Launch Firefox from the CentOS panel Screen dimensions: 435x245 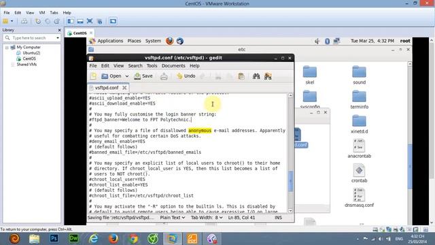coord(170,41)
